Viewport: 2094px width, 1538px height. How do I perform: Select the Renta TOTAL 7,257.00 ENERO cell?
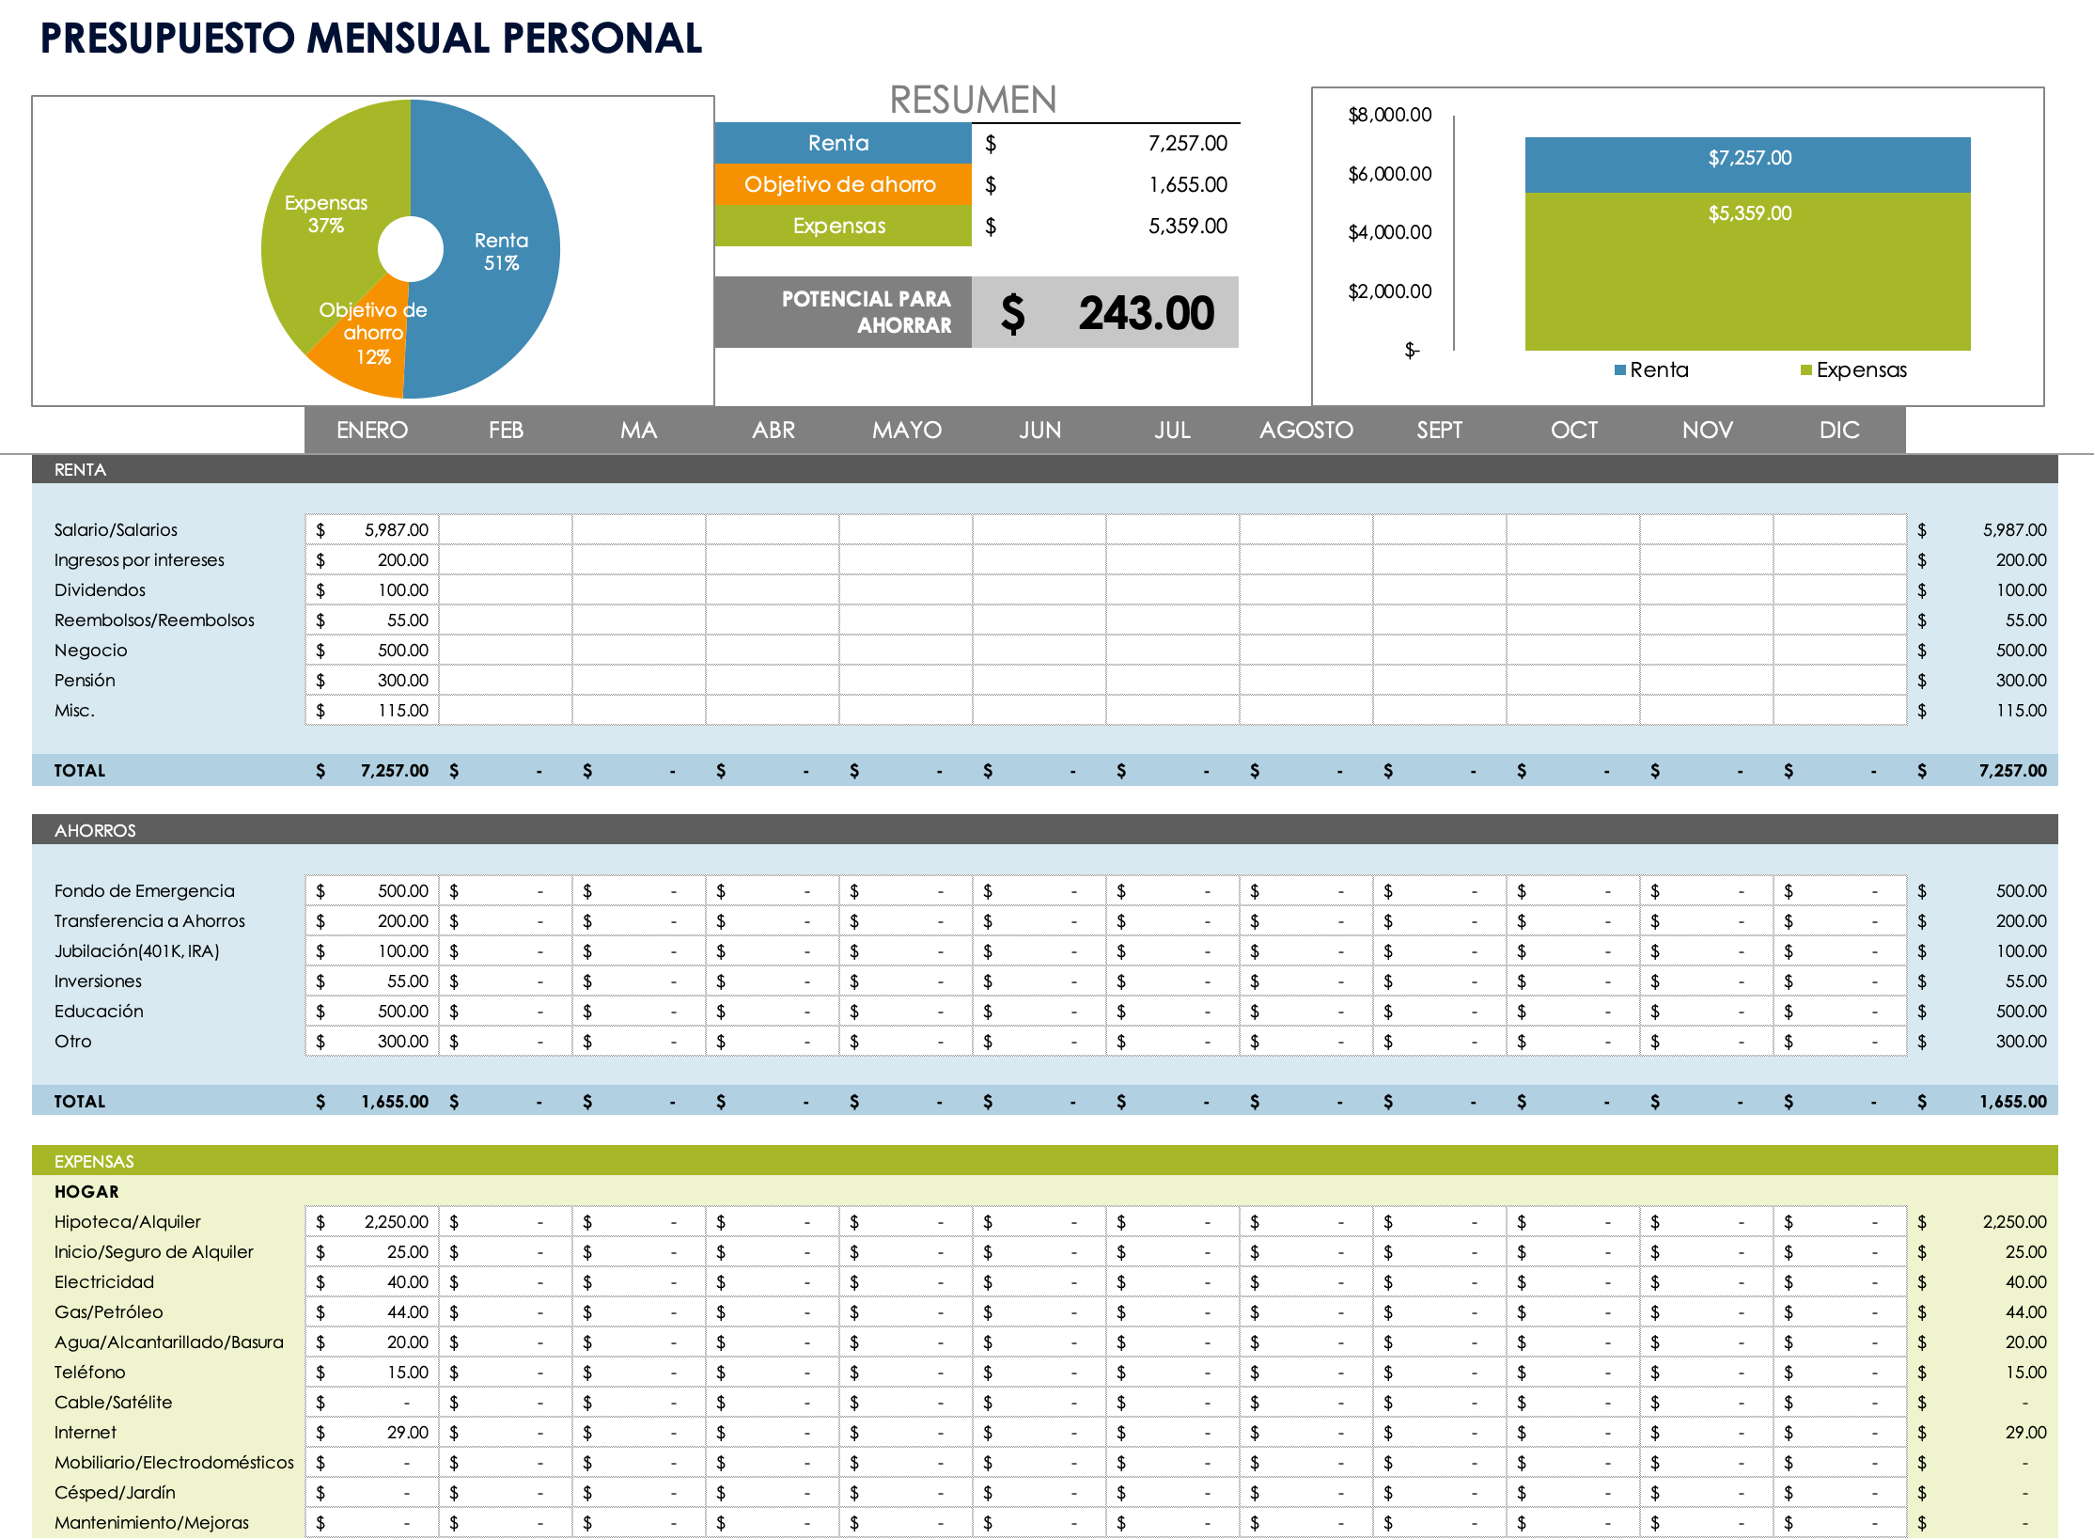[372, 770]
